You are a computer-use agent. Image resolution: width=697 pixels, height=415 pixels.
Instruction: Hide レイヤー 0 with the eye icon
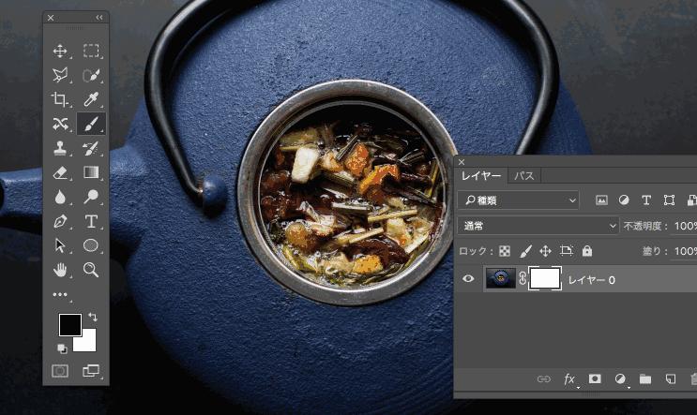tap(468, 279)
